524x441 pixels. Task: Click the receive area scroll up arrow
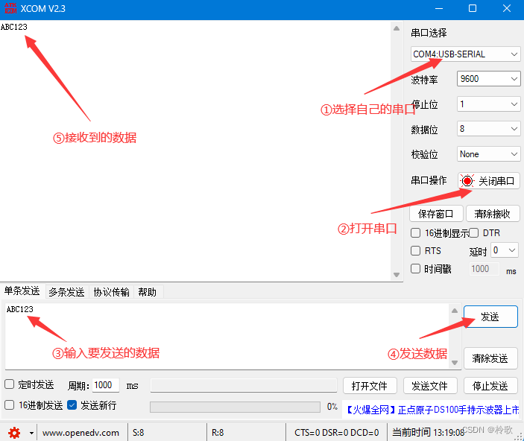point(397,28)
